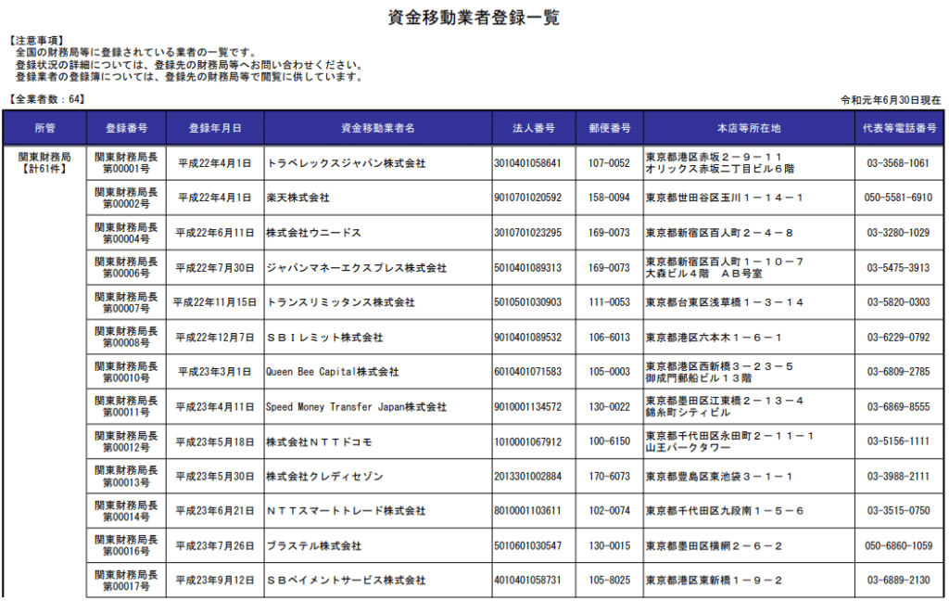The image size is (949, 601).
Task: Click phone number 03-6229-0792
Action: coord(898,338)
